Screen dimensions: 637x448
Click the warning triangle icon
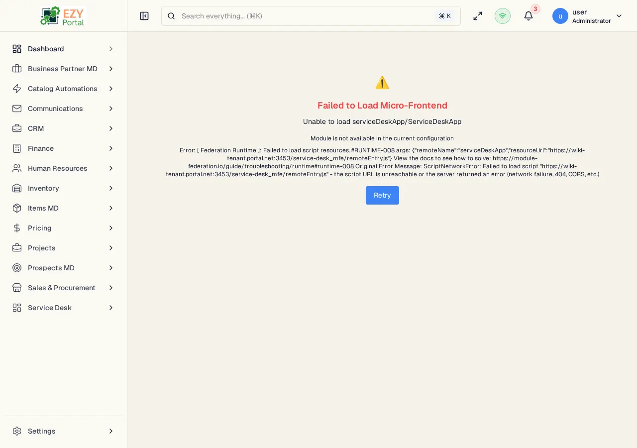pyautogui.click(x=382, y=83)
